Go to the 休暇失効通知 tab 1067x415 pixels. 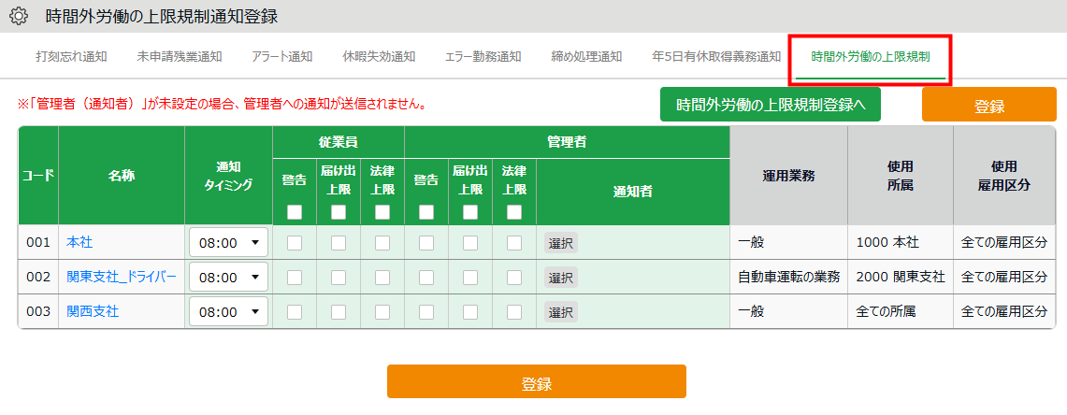(379, 56)
